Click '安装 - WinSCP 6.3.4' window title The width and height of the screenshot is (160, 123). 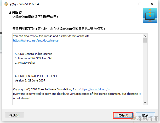[x=24, y=4]
